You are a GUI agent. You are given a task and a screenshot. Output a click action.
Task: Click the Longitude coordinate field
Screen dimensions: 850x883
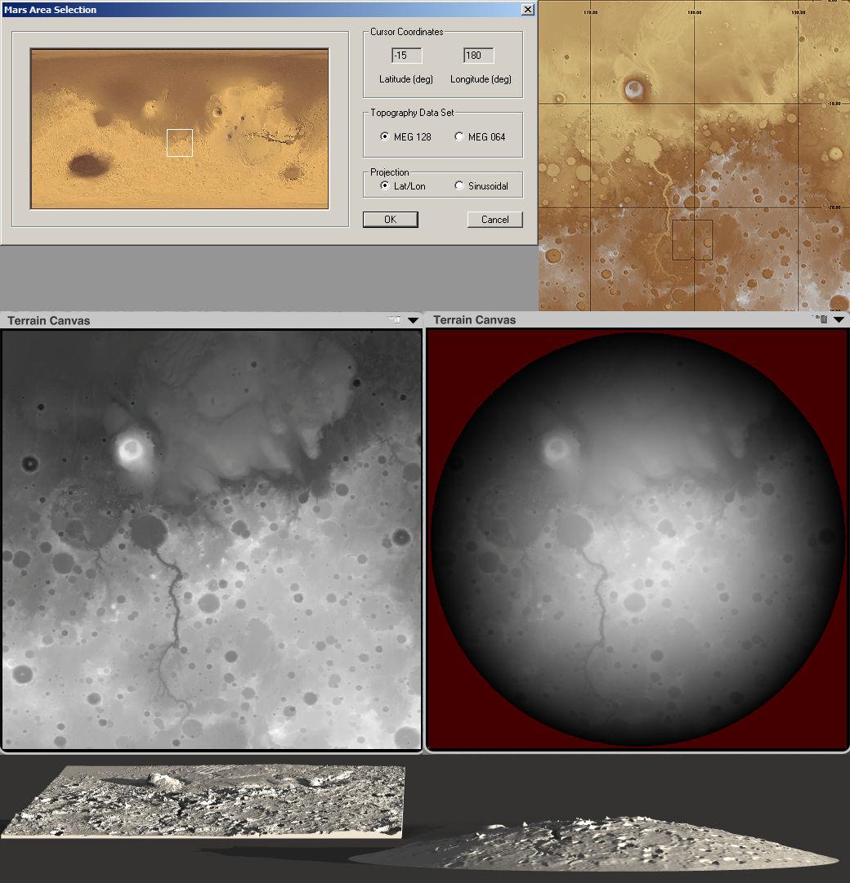coord(479,56)
